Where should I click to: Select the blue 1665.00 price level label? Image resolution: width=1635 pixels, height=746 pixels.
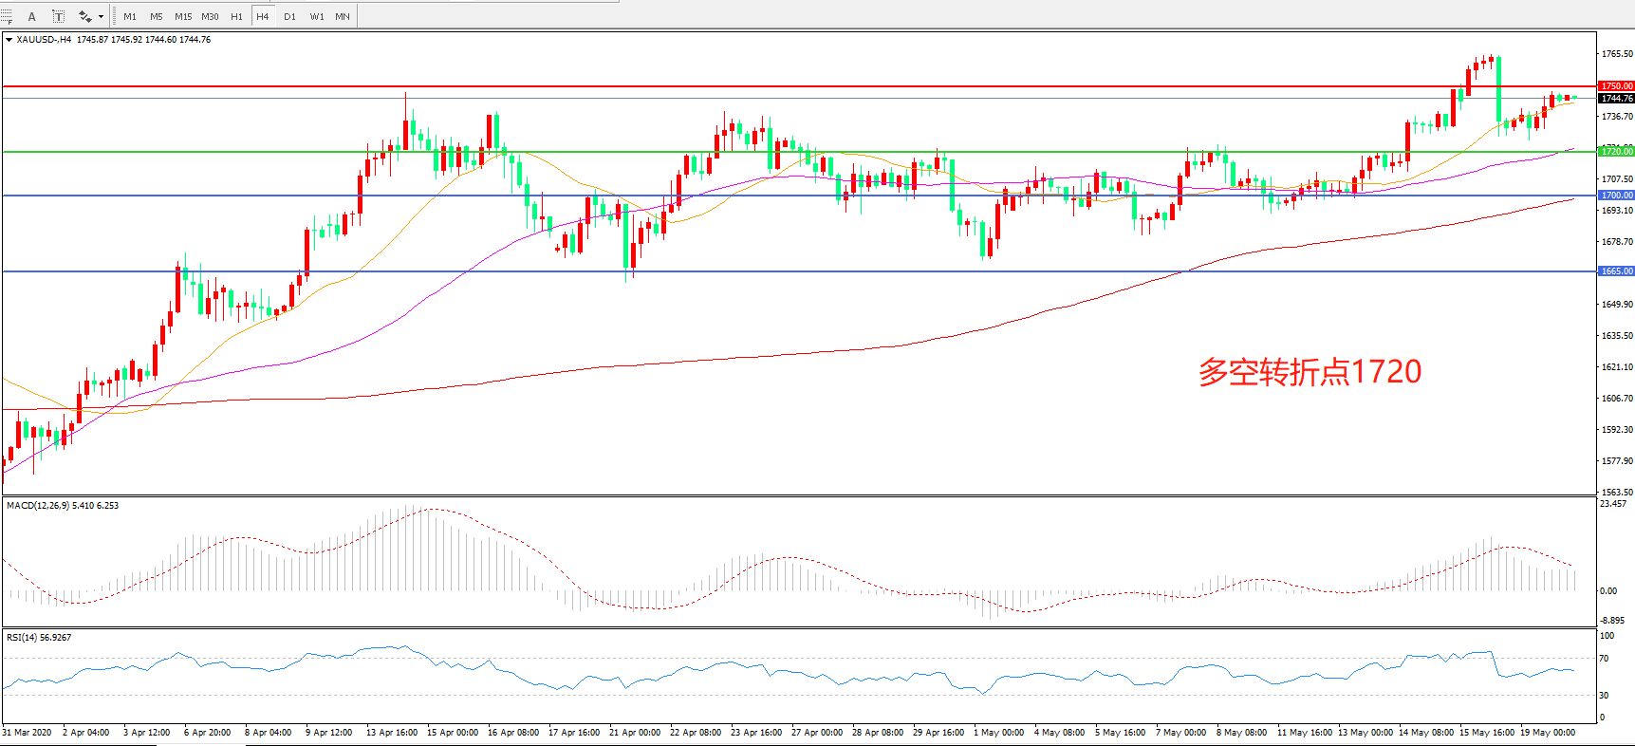click(x=1616, y=271)
